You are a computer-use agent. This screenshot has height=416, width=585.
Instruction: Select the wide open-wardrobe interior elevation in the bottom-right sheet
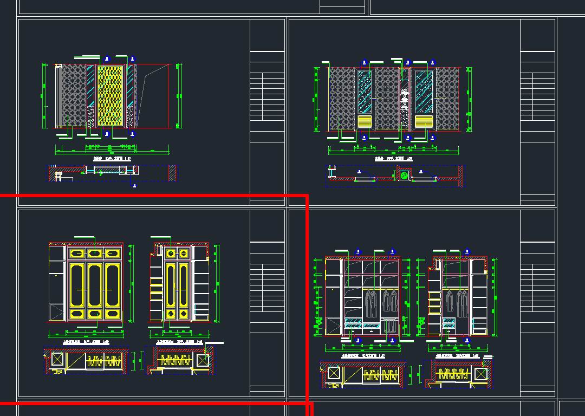click(x=362, y=296)
